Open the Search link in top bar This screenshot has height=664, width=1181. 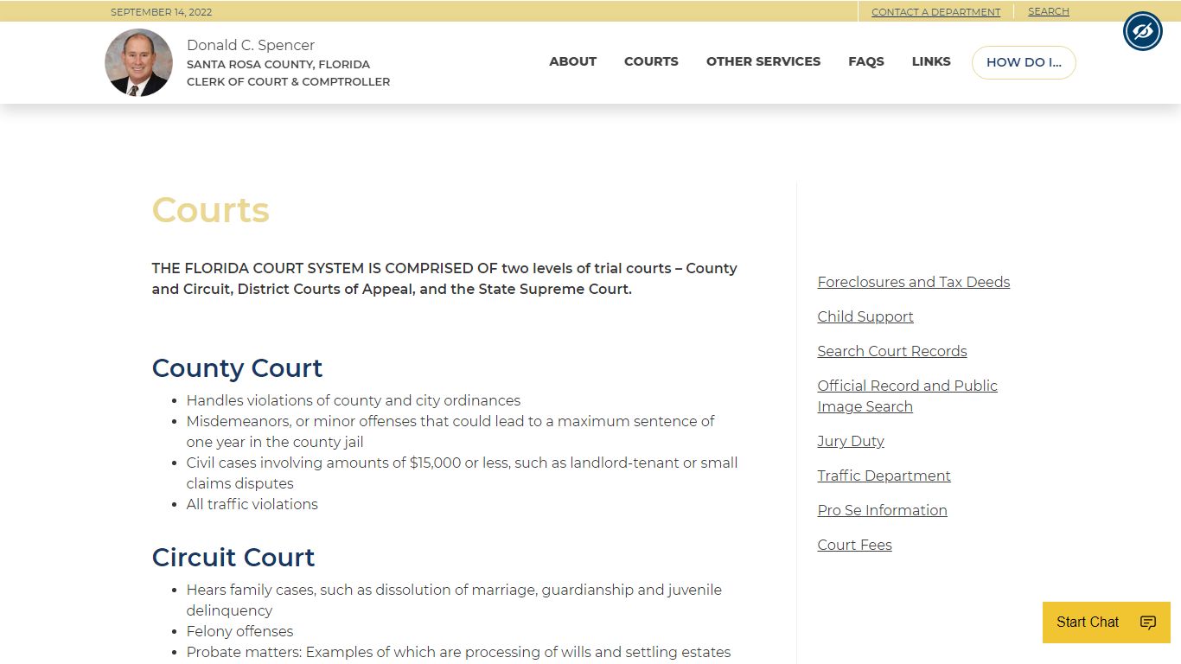pyautogui.click(x=1048, y=11)
